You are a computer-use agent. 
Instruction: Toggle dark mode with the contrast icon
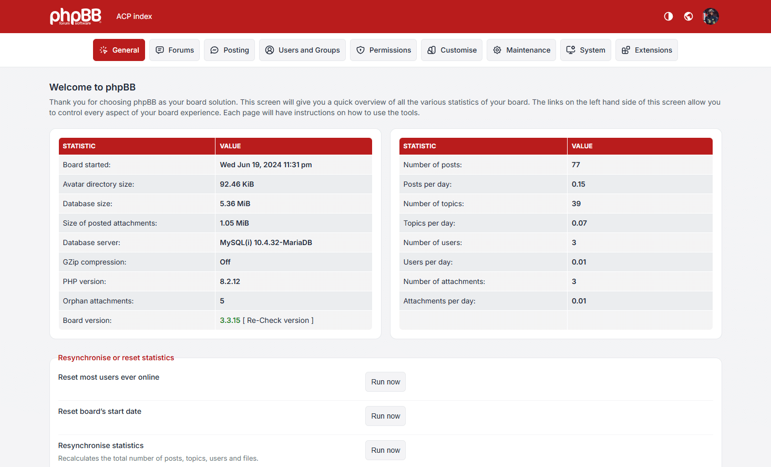pyautogui.click(x=668, y=16)
